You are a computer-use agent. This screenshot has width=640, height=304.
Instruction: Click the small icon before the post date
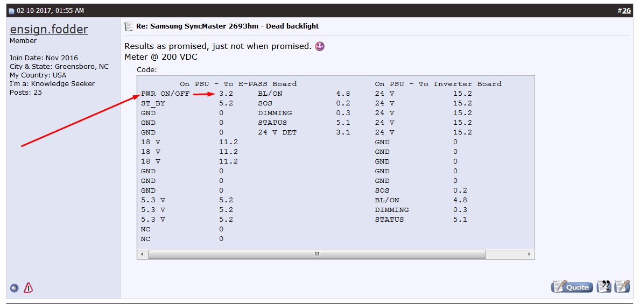pos(11,11)
